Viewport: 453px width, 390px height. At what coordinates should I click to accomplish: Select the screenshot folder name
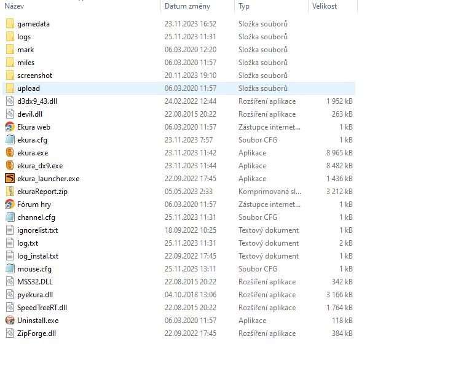pyautogui.click(x=34, y=76)
